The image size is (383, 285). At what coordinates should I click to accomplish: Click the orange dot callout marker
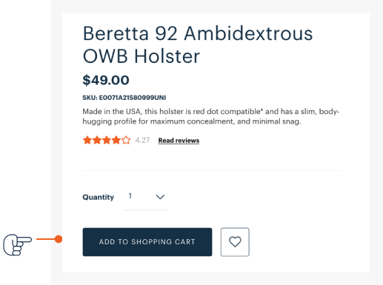pyautogui.click(x=59, y=239)
